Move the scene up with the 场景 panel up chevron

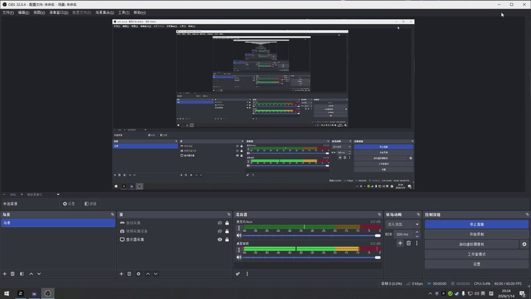click(31, 274)
